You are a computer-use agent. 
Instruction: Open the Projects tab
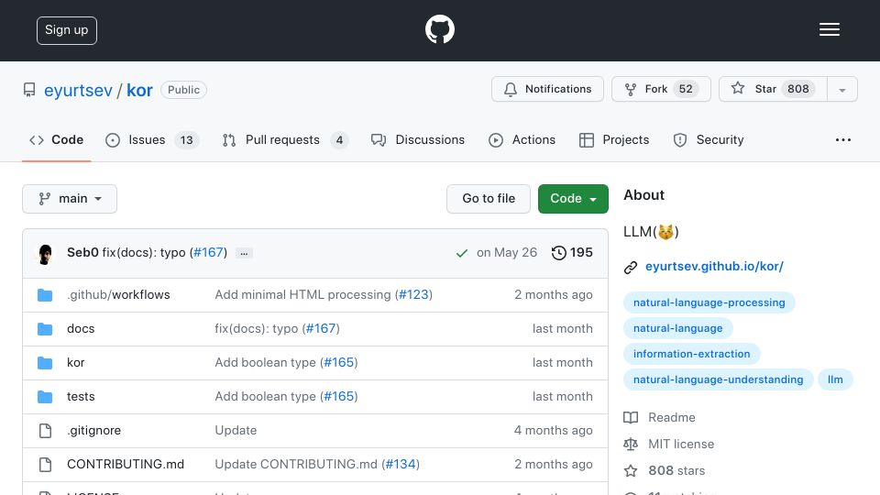click(614, 139)
